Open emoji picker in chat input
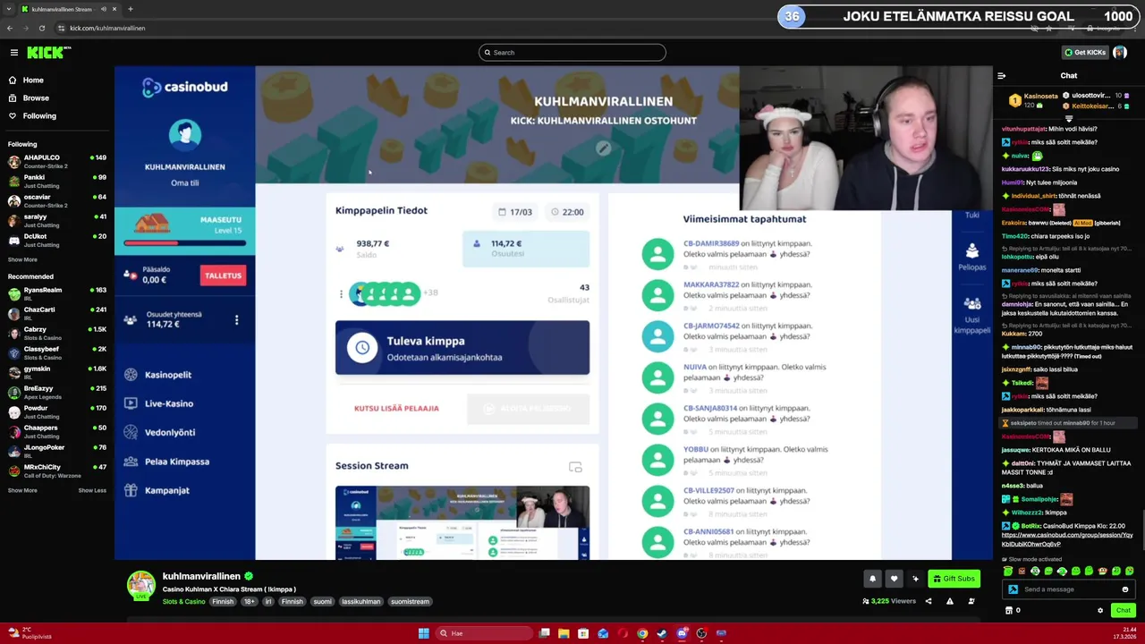This screenshot has height=644, width=1145. [1125, 589]
